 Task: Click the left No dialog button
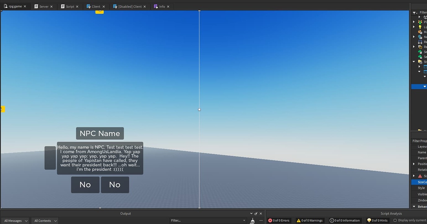coord(85,185)
